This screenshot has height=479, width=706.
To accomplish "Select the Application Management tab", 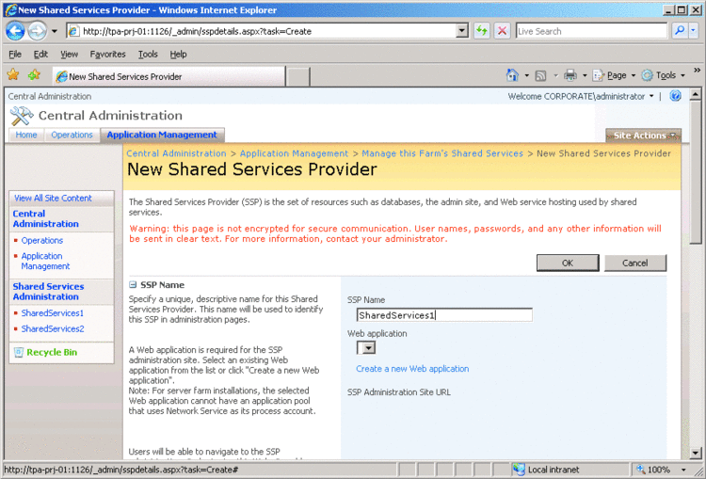I will (x=162, y=136).
